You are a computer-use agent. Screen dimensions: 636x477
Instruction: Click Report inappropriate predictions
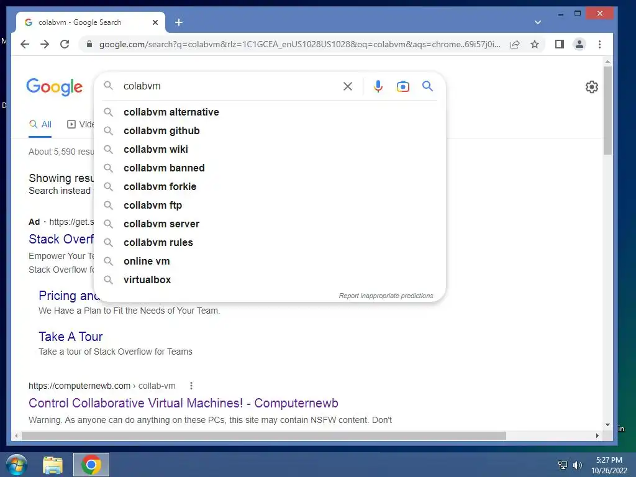(x=386, y=296)
